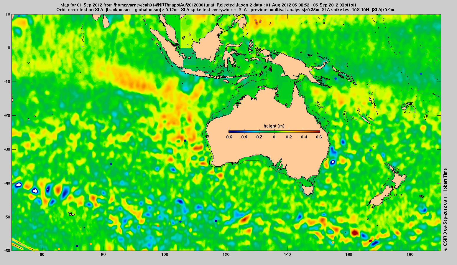Click the longitude axis label 60

coord(42,254)
